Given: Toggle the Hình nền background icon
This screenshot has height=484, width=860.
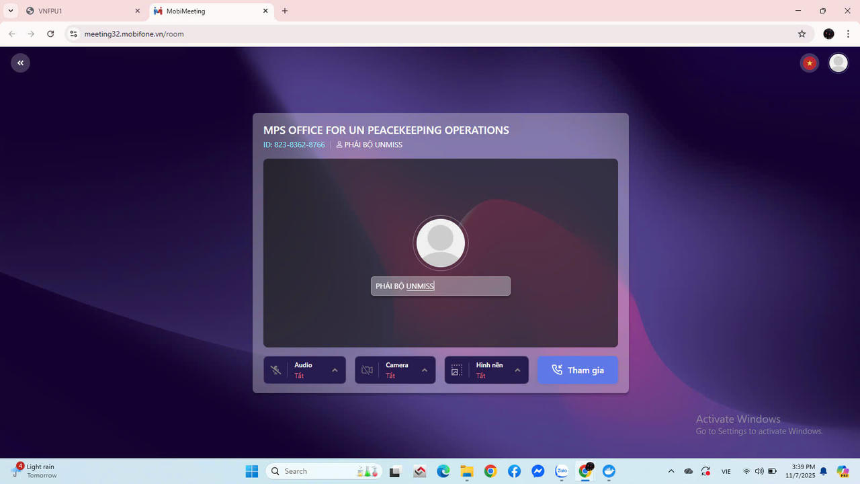Looking at the screenshot, I should click(x=457, y=370).
